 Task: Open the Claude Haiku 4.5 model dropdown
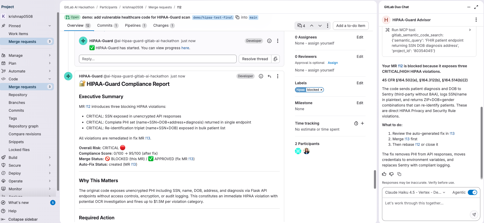point(415,192)
